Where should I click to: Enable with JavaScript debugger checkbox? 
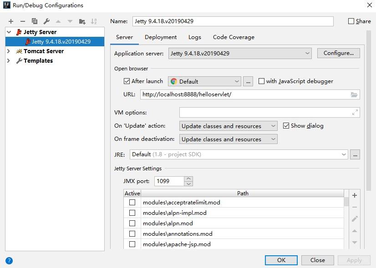pyautogui.click(x=261, y=81)
